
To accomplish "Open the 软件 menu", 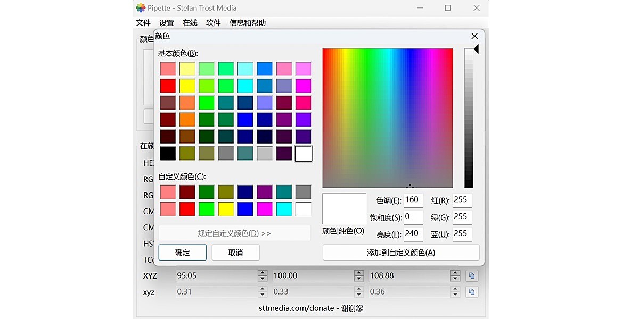I will (x=213, y=22).
